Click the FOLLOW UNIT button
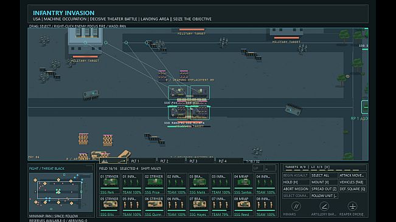Screen dimensions: 396x222 coord(324,195)
